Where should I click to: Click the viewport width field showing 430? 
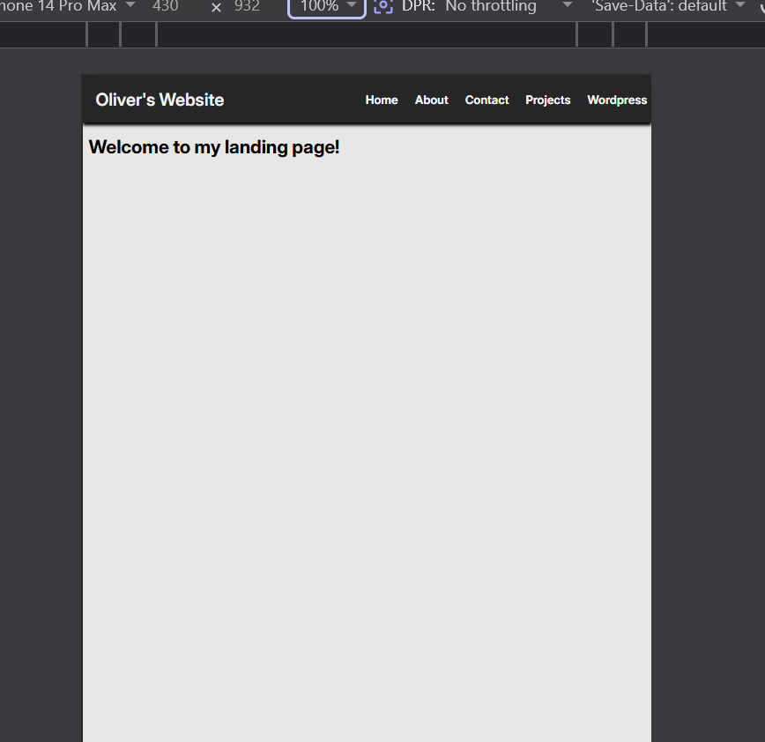166,6
